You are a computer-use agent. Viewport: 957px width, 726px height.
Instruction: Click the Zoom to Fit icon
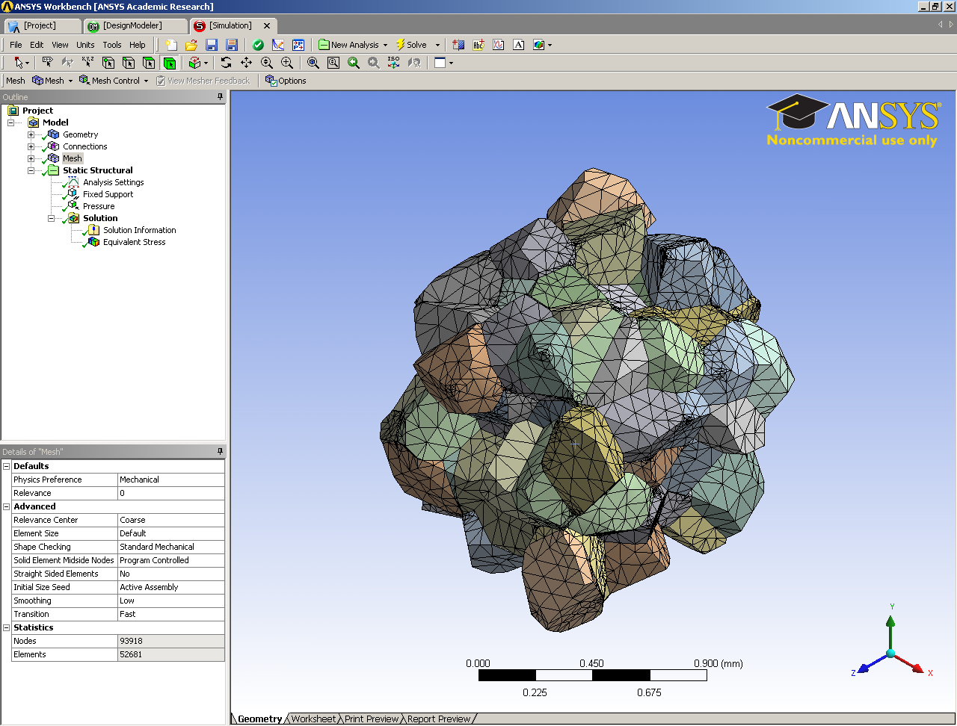(313, 63)
